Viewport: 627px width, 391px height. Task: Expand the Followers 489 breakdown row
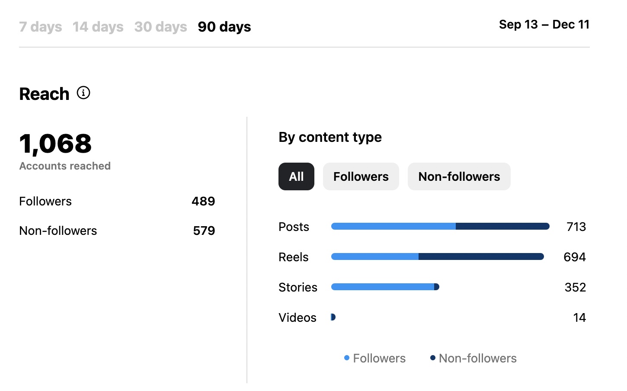tap(117, 201)
